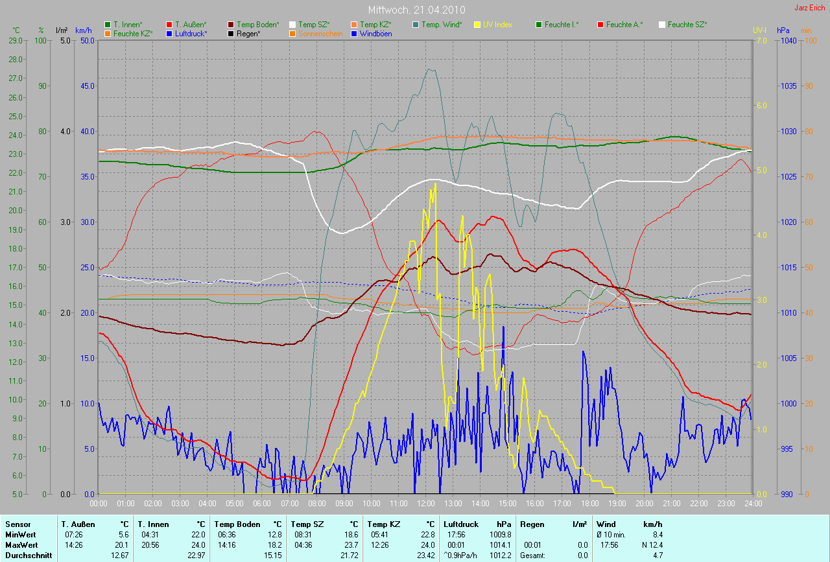830x562 pixels.
Task: Click the 12:00 mark on the time axis
Action: pos(425,503)
